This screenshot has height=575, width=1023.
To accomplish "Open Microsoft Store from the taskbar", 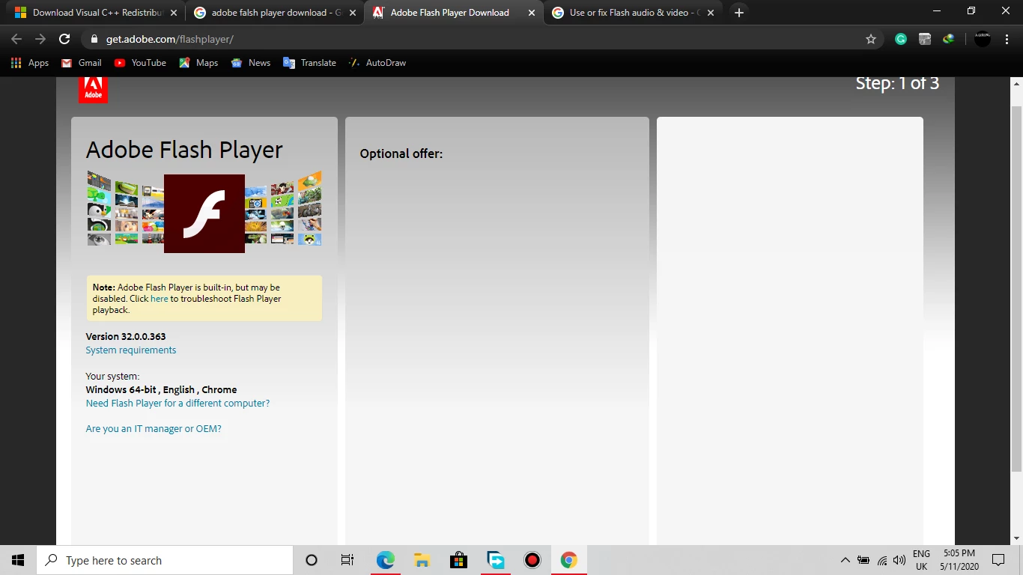I will click(x=458, y=560).
